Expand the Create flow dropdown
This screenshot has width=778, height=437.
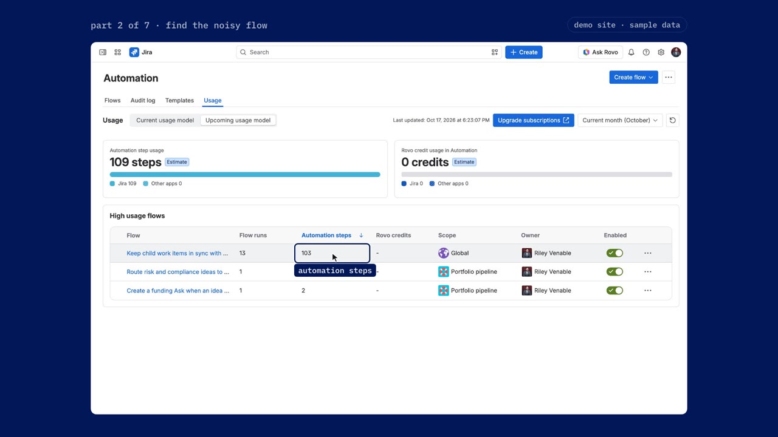[x=633, y=77]
